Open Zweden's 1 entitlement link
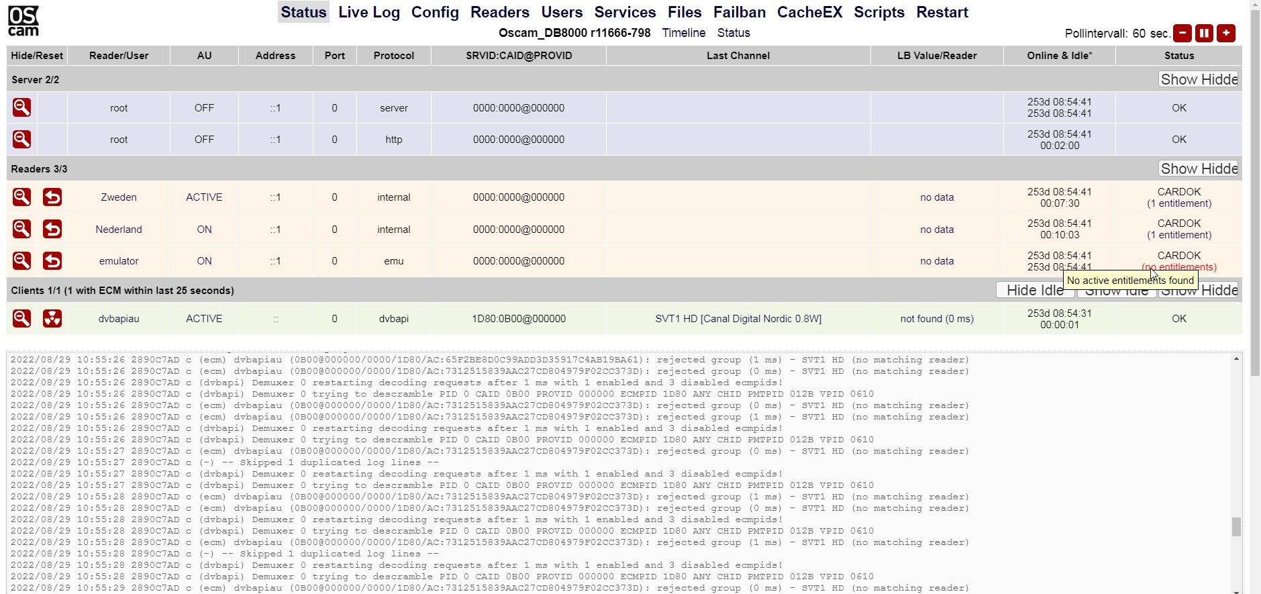Image resolution: width=1261 pixels, height=594 pixels. [x=1179, y=203]
